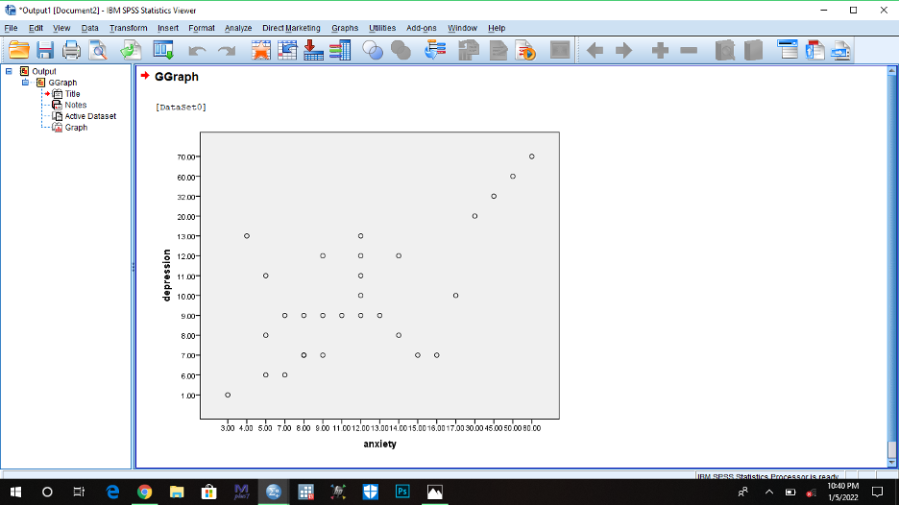Viewport: 899px width, 505px height.
Task: Collapse the GGraph node in outline
Action: point(25,83)
